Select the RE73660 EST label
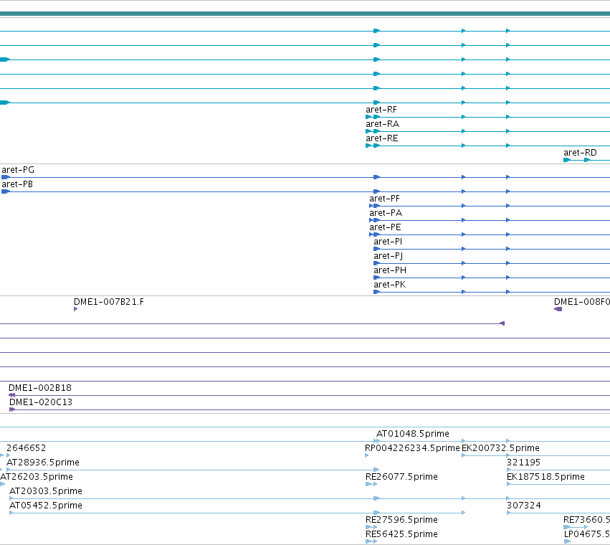610x545 pixels. coord(586,520)
